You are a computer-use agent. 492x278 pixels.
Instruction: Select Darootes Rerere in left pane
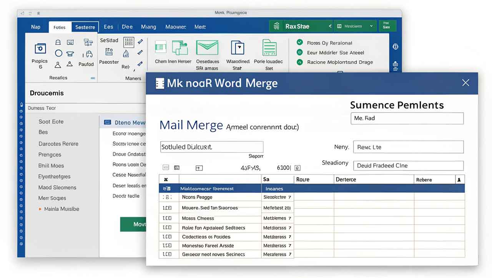pos(58,144)
